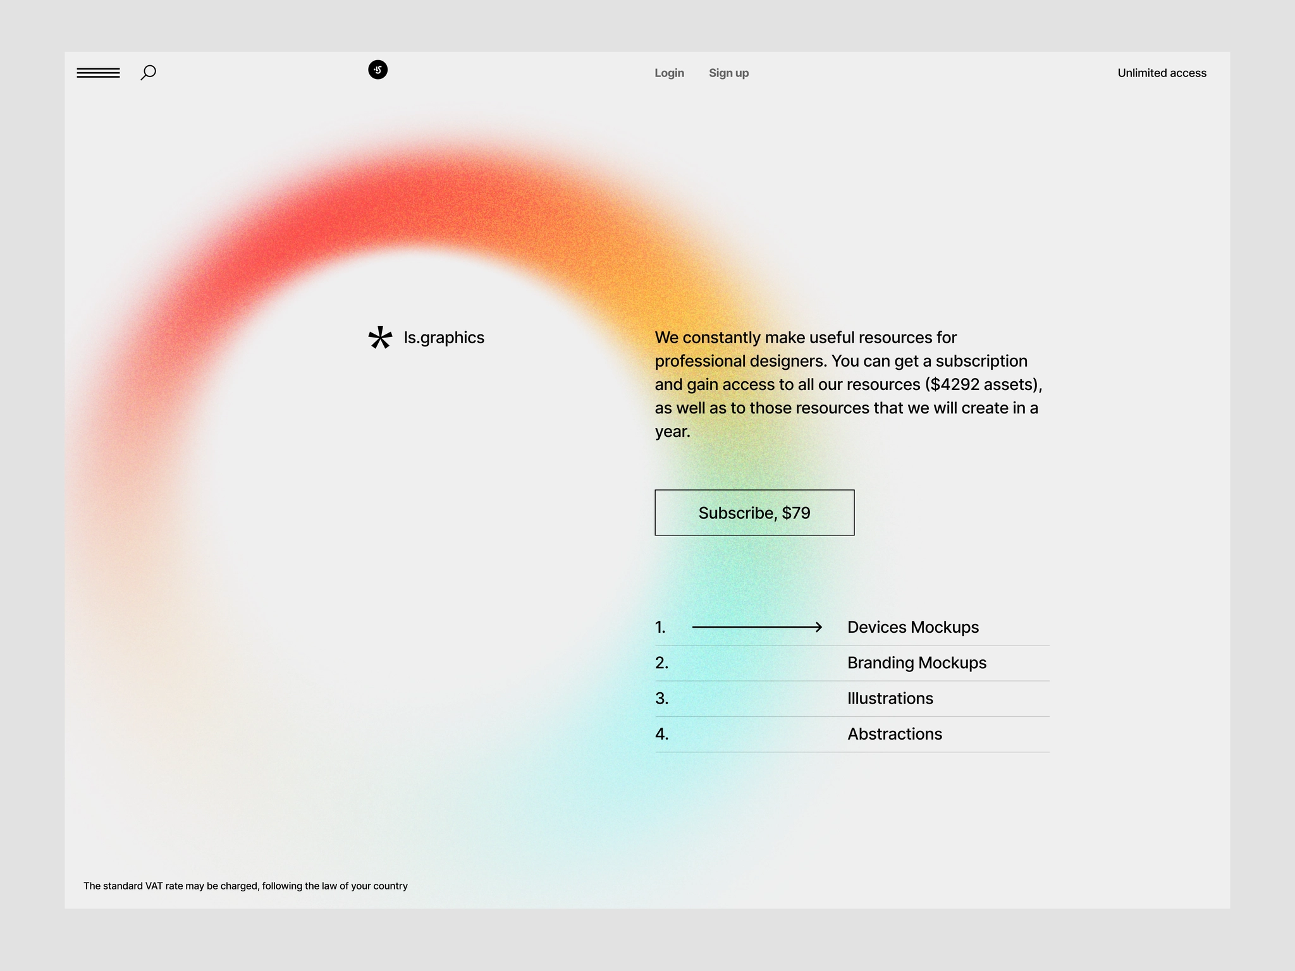Click list number 2 before Branding Mockups
Image resolution: width=1295 pixels, height=971 pixels.
coord(662,663)
